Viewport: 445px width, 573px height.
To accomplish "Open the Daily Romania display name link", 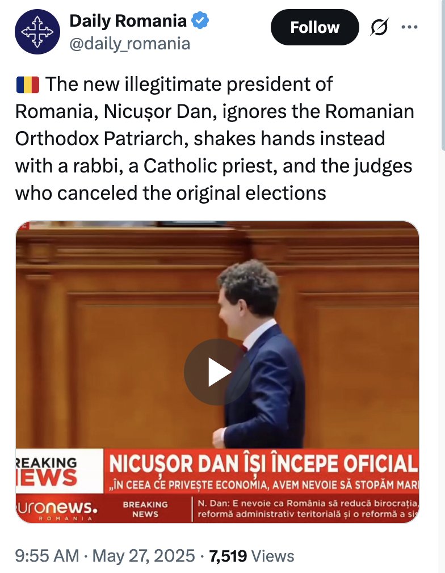I will coord(128,21).
